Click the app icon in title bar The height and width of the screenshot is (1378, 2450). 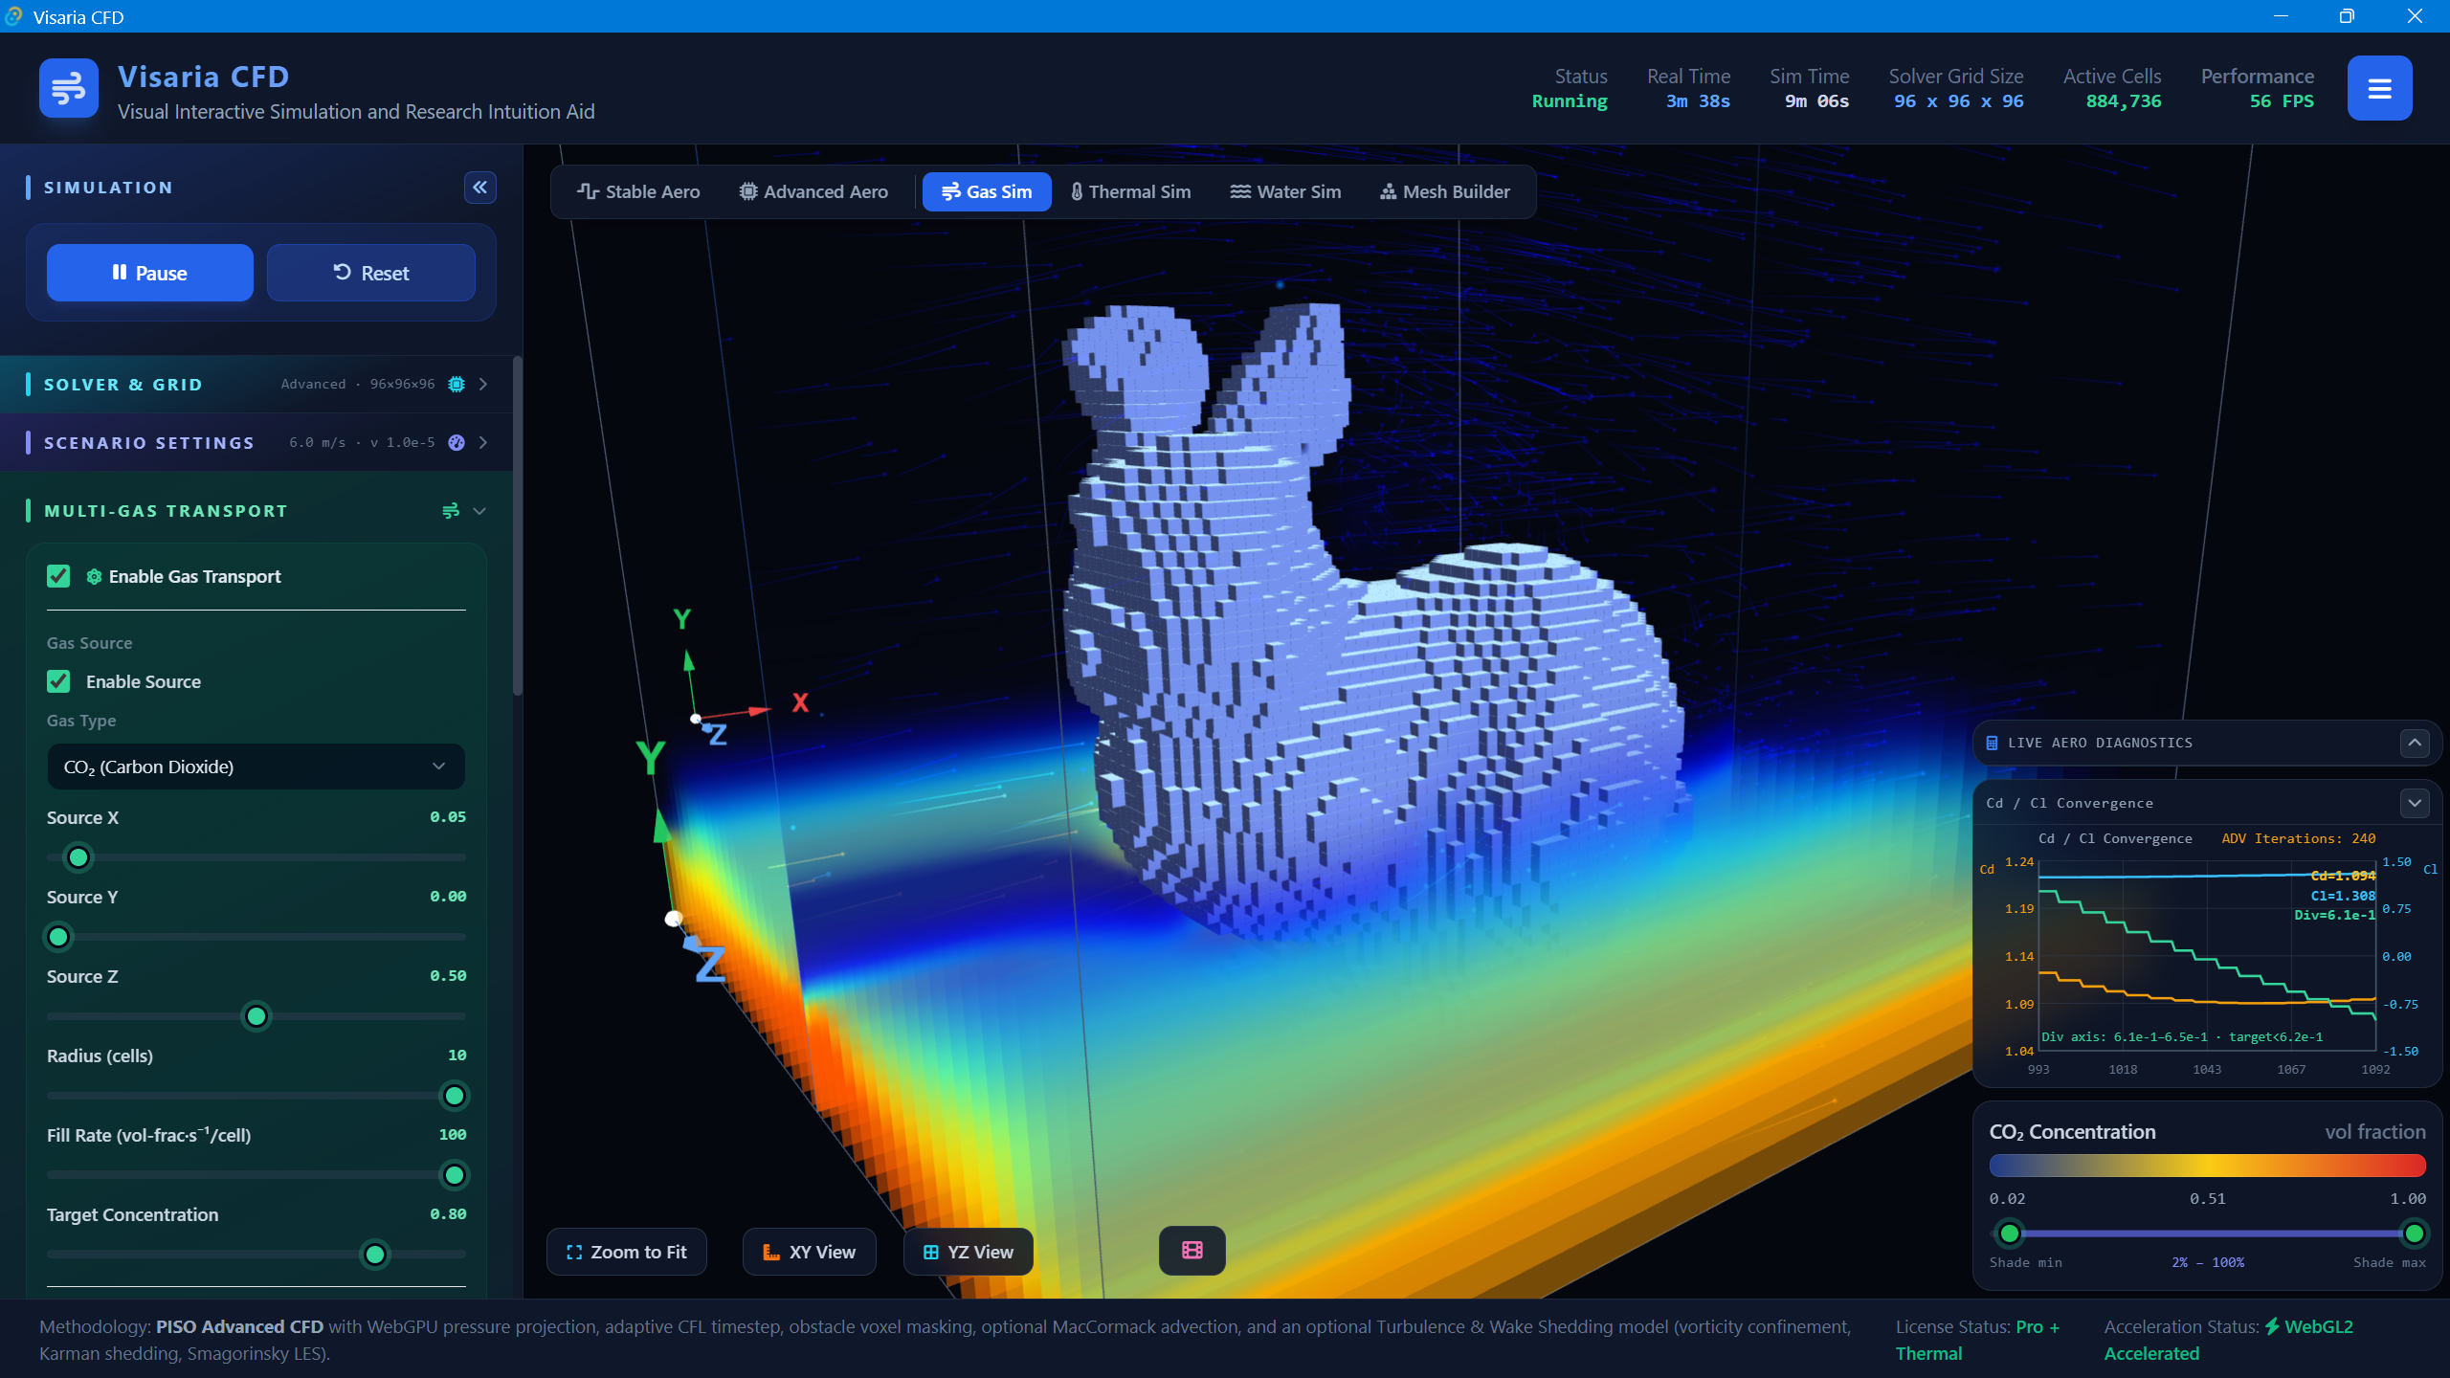click(x=13, y=16)
